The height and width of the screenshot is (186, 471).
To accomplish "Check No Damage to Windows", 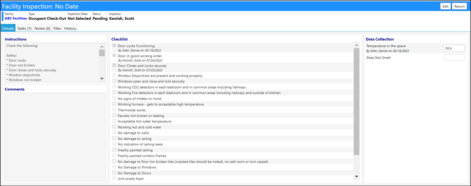I will point(114,167).
